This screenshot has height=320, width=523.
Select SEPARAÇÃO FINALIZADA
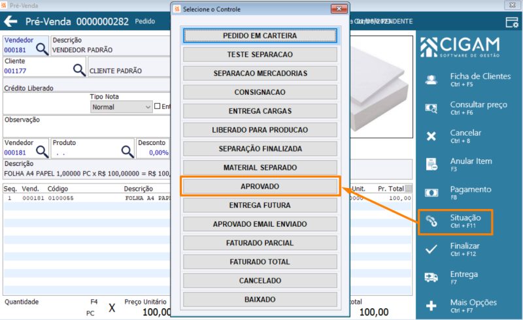pyautogui.click(x=260, y=149)
